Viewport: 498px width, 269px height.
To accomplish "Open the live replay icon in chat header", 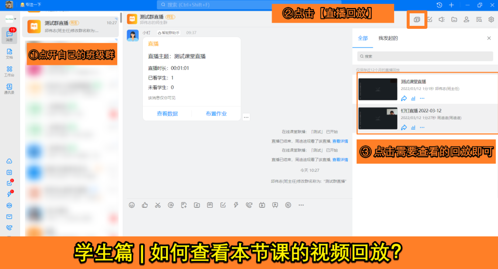I will [x=417, y=20].
